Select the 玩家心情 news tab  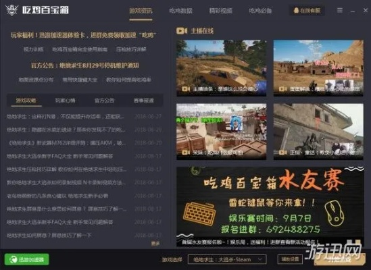click(66, 101)
